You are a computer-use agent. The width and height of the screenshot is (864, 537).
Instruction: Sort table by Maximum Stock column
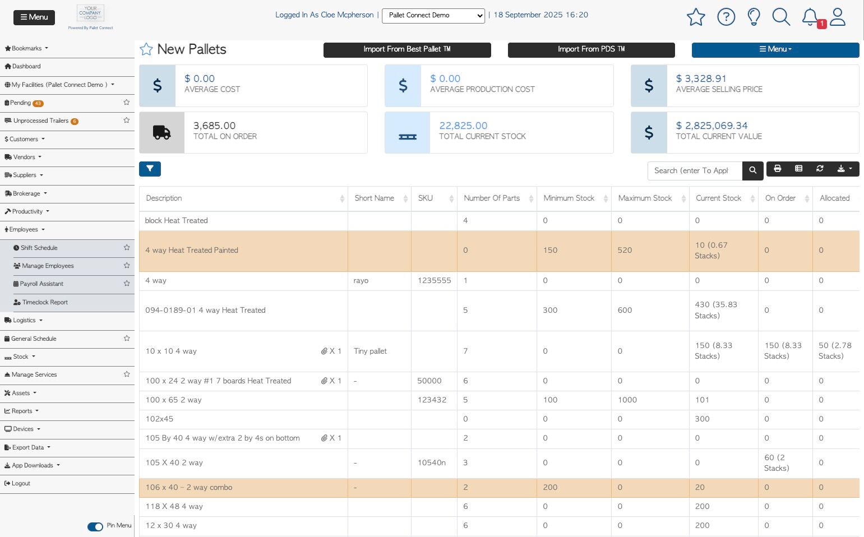(650, 198)
